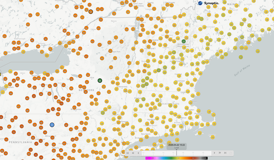Jump to first timeline frame
Image resolution: width=274 pixels, height=160 pixels.
click(128, 153)
